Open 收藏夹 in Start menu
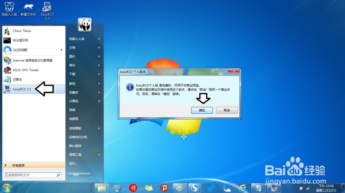345x193 pixels. 85,92
